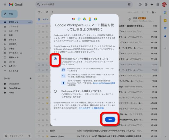Toggle importance marker on takasou hisako email
169x140 pixels.
47,136
